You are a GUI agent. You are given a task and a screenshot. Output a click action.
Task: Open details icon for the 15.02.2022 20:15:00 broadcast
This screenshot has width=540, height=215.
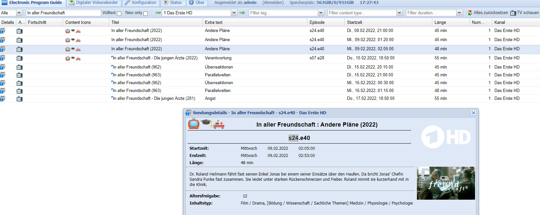[3, 67]
